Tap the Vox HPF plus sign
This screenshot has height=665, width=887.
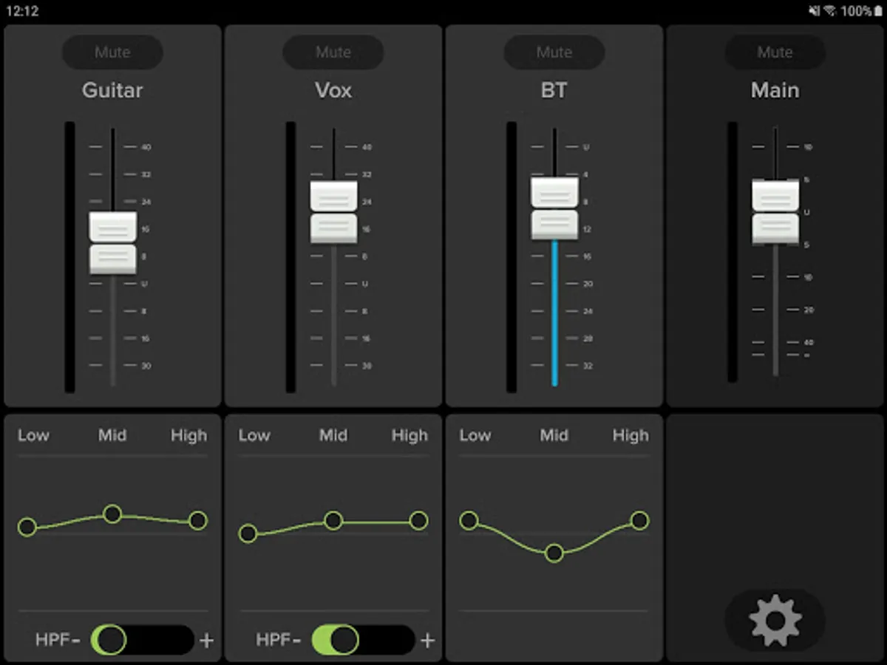(x=427, y=640)
